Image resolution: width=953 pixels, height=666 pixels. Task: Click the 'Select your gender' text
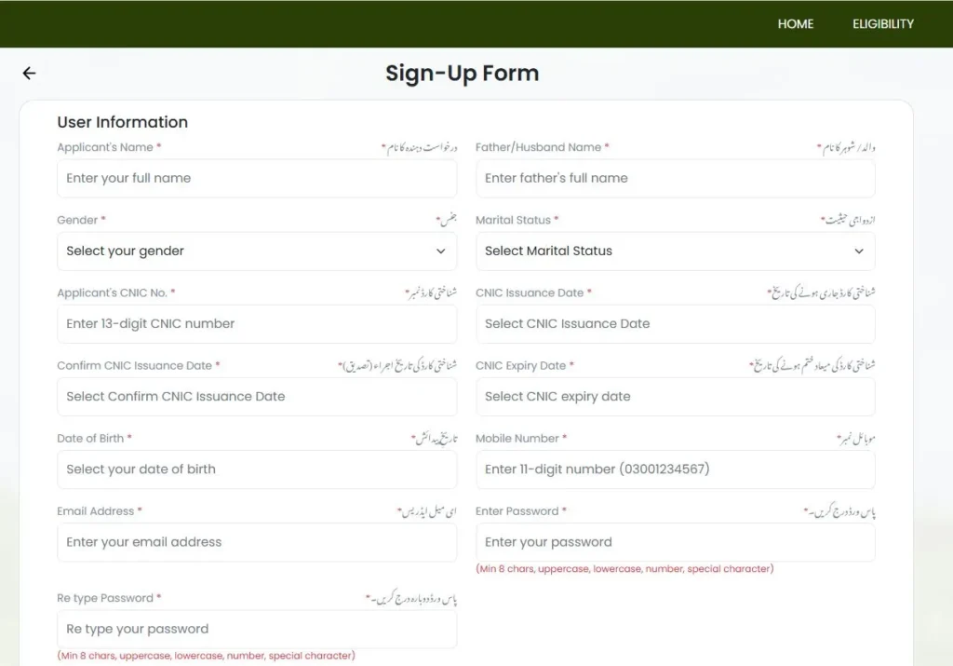(x=126, y=251)
